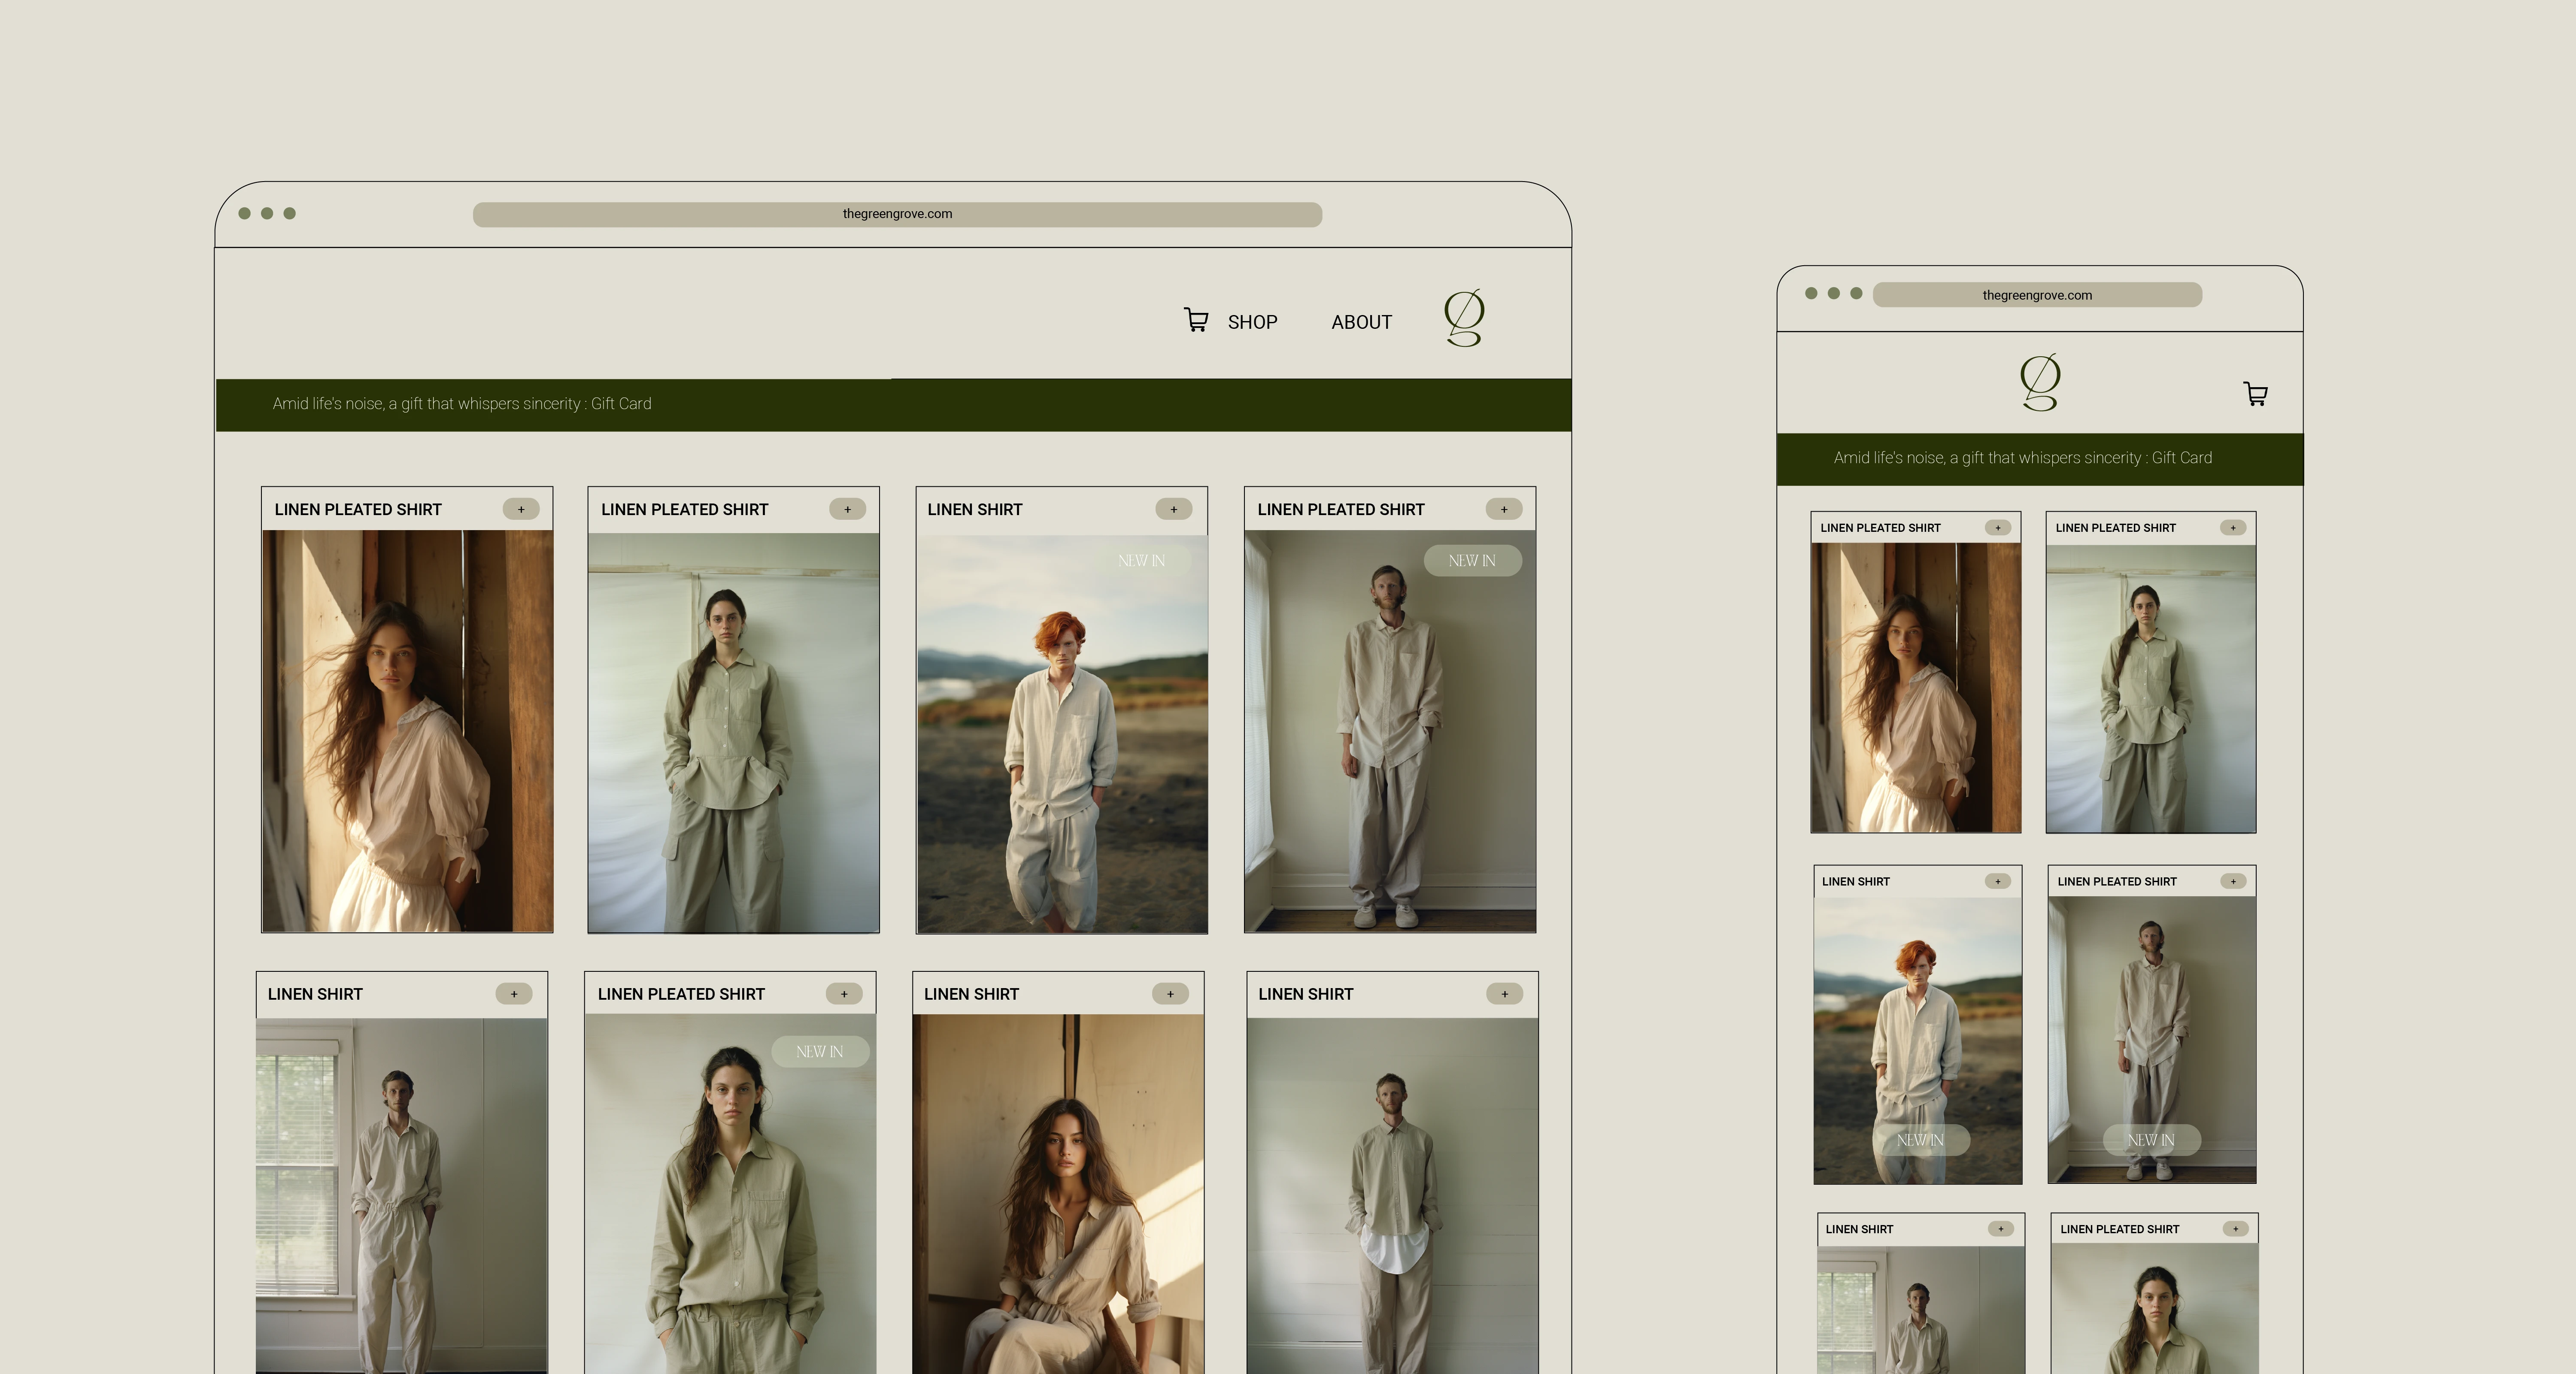Click LINEN PLEATED SHIRT title above desktop wooden wall photo
The image size is (2576, 1374).
point(358,510)
